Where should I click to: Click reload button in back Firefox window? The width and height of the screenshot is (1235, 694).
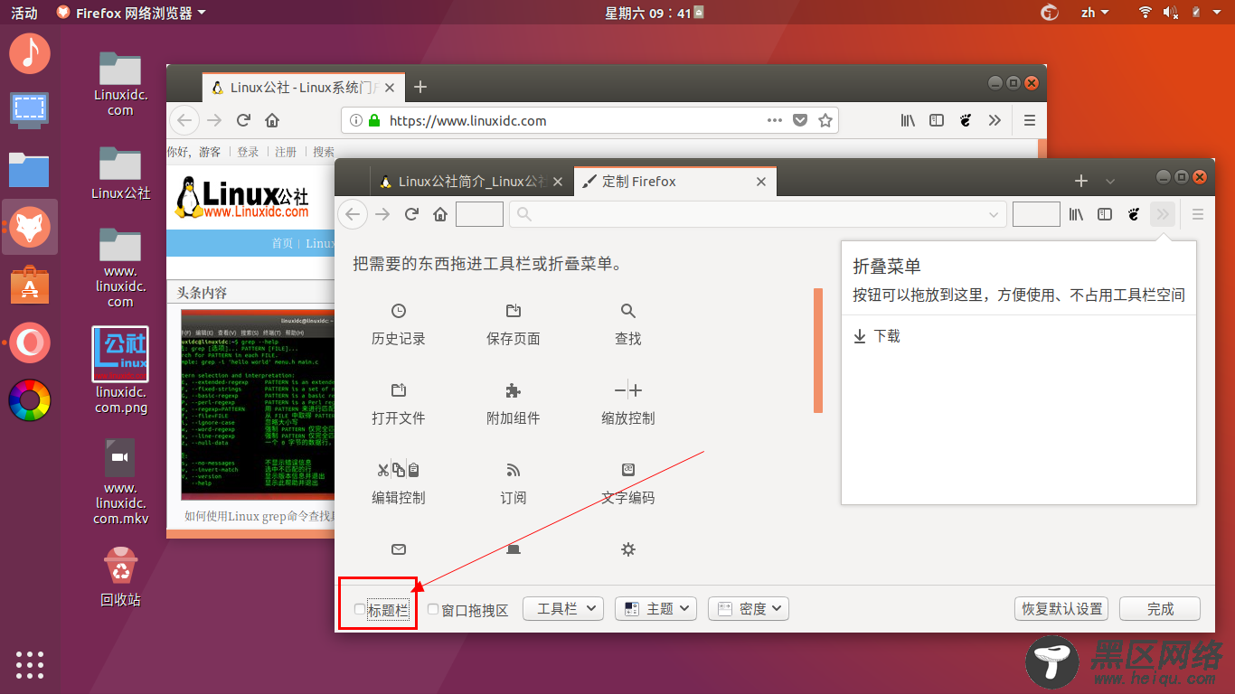click(243, 120)
